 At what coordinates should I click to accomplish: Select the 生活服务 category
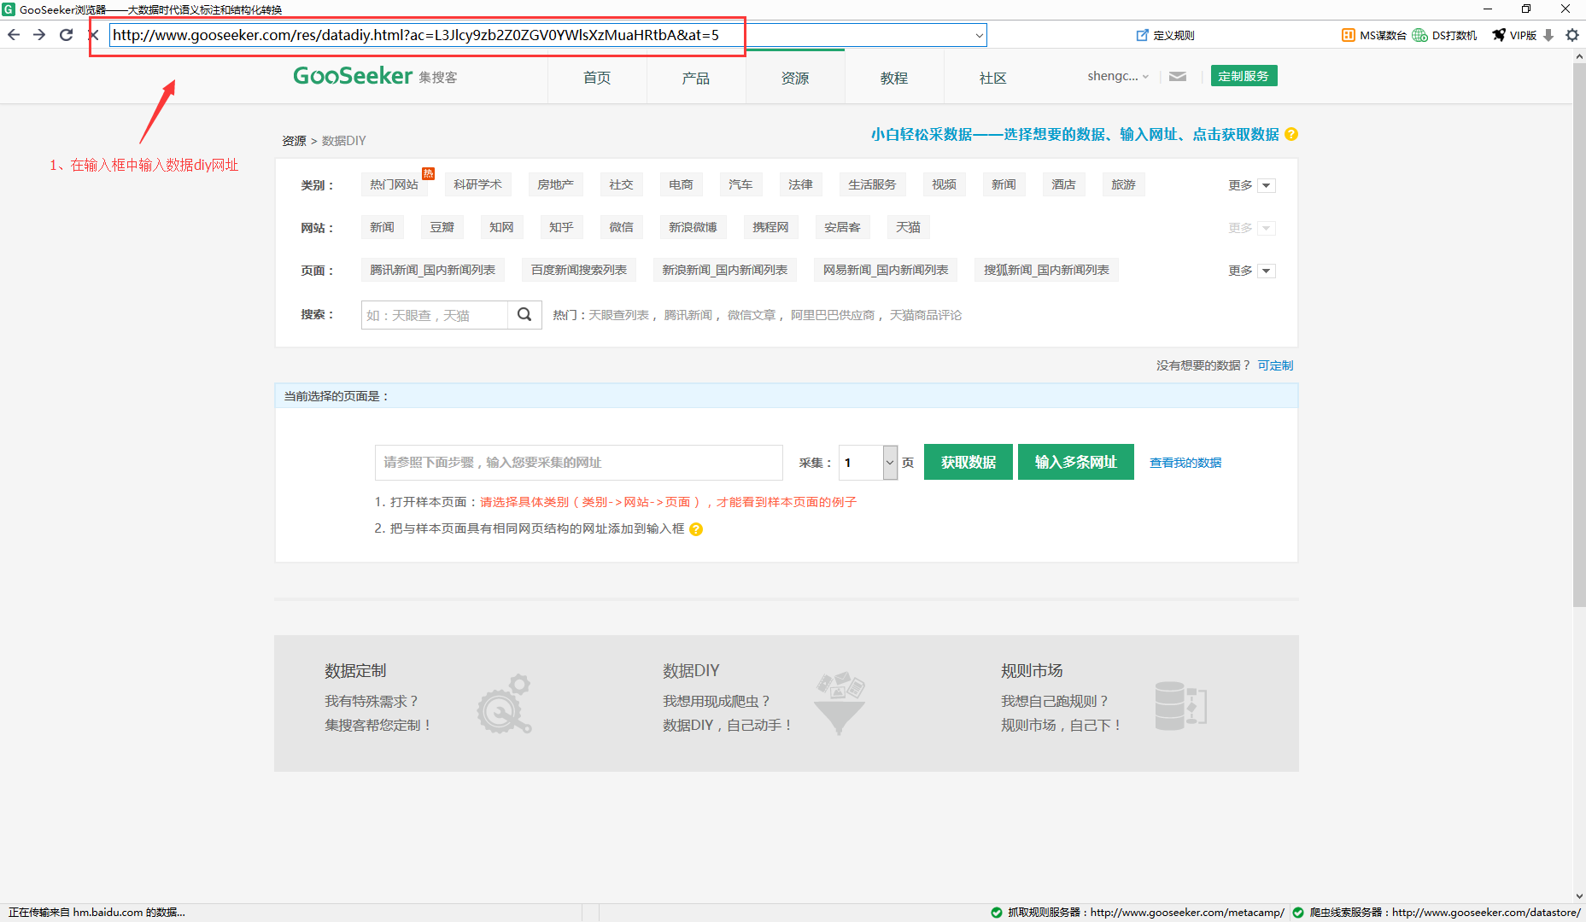point(872,184)
